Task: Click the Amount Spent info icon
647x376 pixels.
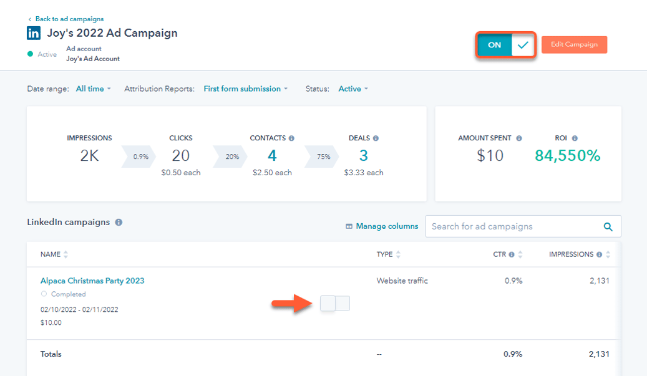Action: pos(519,138)
